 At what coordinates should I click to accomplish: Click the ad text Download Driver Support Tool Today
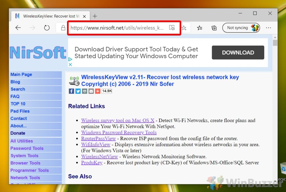point(136,53)
